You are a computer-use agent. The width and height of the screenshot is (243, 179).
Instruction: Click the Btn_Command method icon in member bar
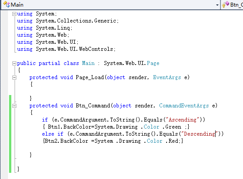coord(225,4)
